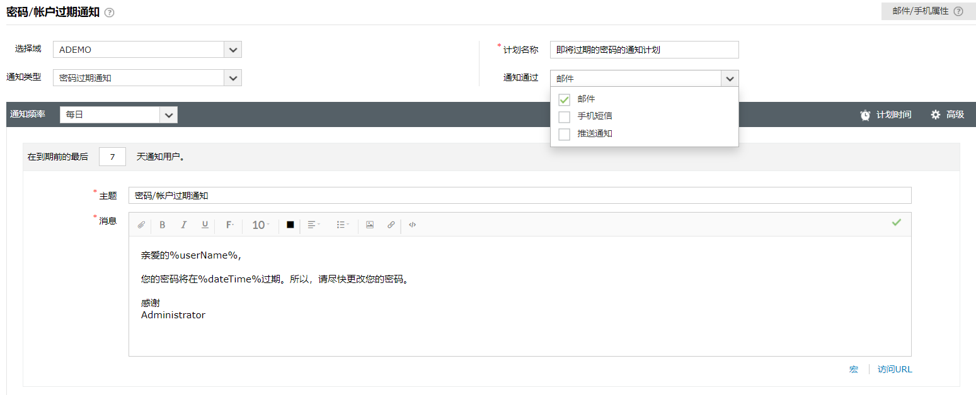Enable the 手机短信 notification option
Screen dimensions: 976x395
564,116
